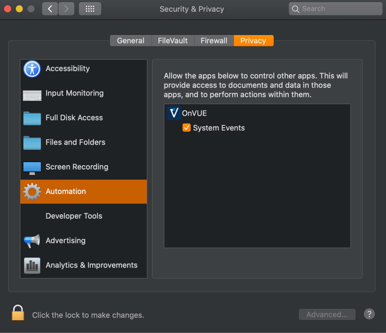Viewport: 386px width, 333px height.
Task: Show all preferences with grid button
Action: click(x=90, y=9)
